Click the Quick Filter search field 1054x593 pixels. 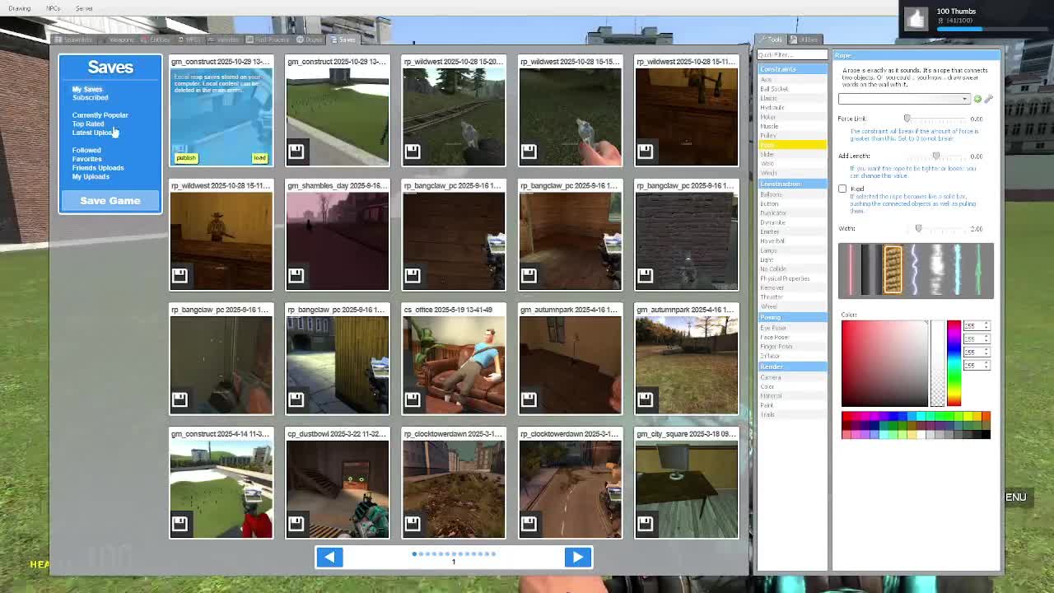point(791,55)
